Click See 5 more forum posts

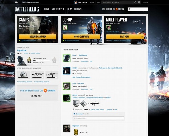click(81, 77)
